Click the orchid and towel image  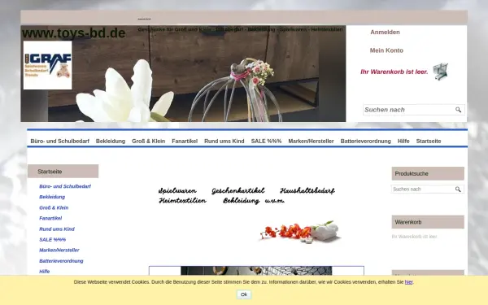pos(301,232)
